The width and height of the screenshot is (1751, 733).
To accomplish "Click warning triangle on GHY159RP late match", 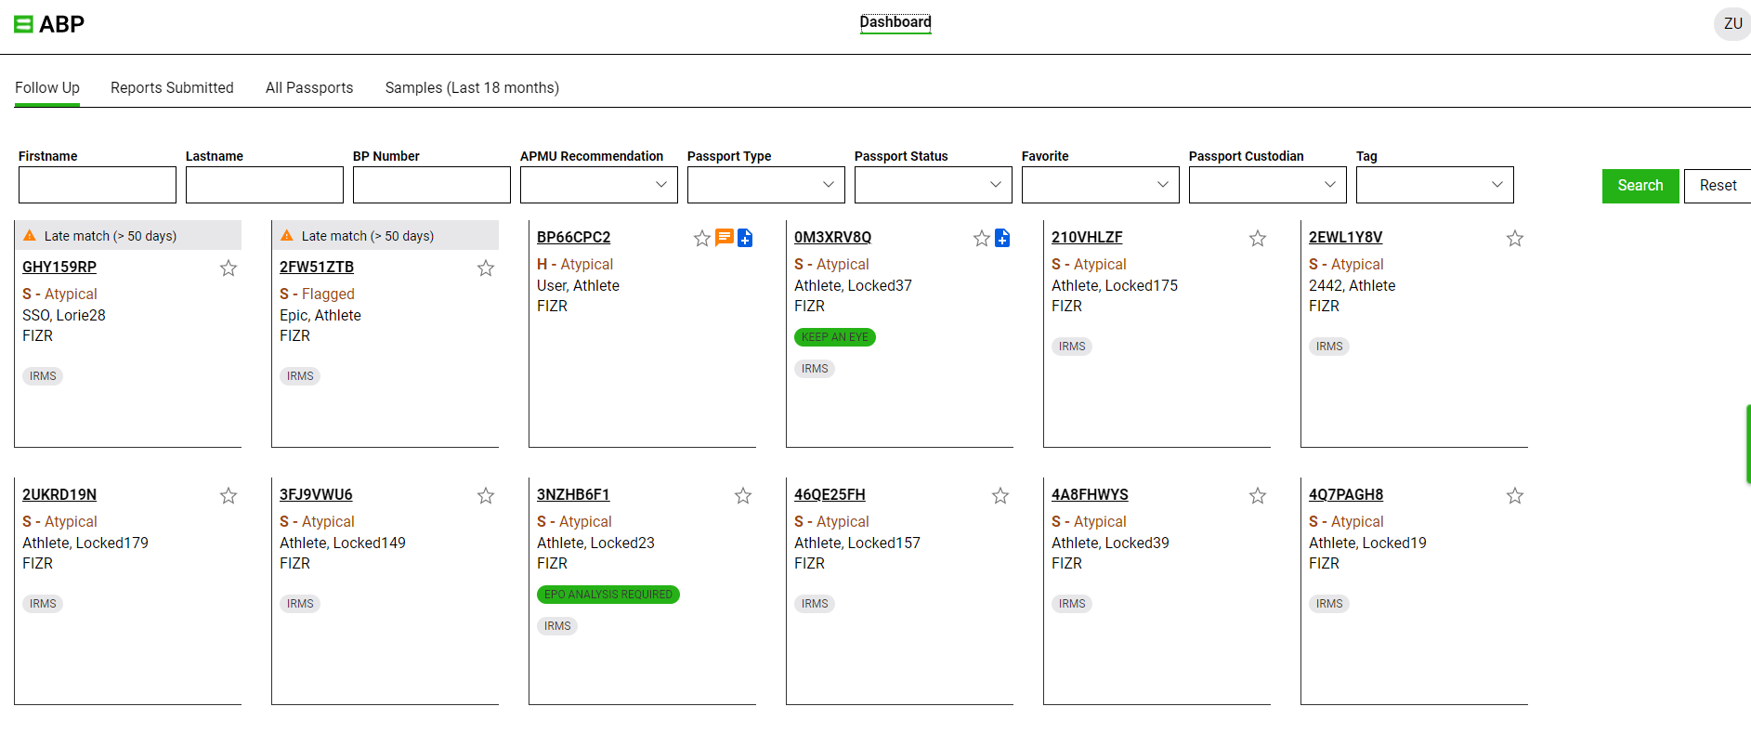I will tap(30, 236).
